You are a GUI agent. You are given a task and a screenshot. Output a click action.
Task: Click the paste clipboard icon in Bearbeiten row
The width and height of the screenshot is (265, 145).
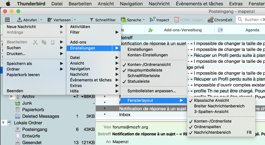pos(53,42)
